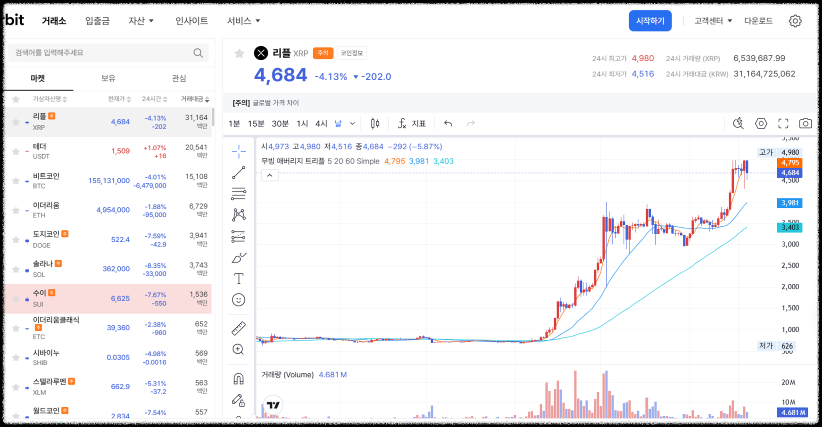Viewport: 822px width, 427px height.
Task: Select the 시바이누 SHIB row
Action: pos(108,357)
